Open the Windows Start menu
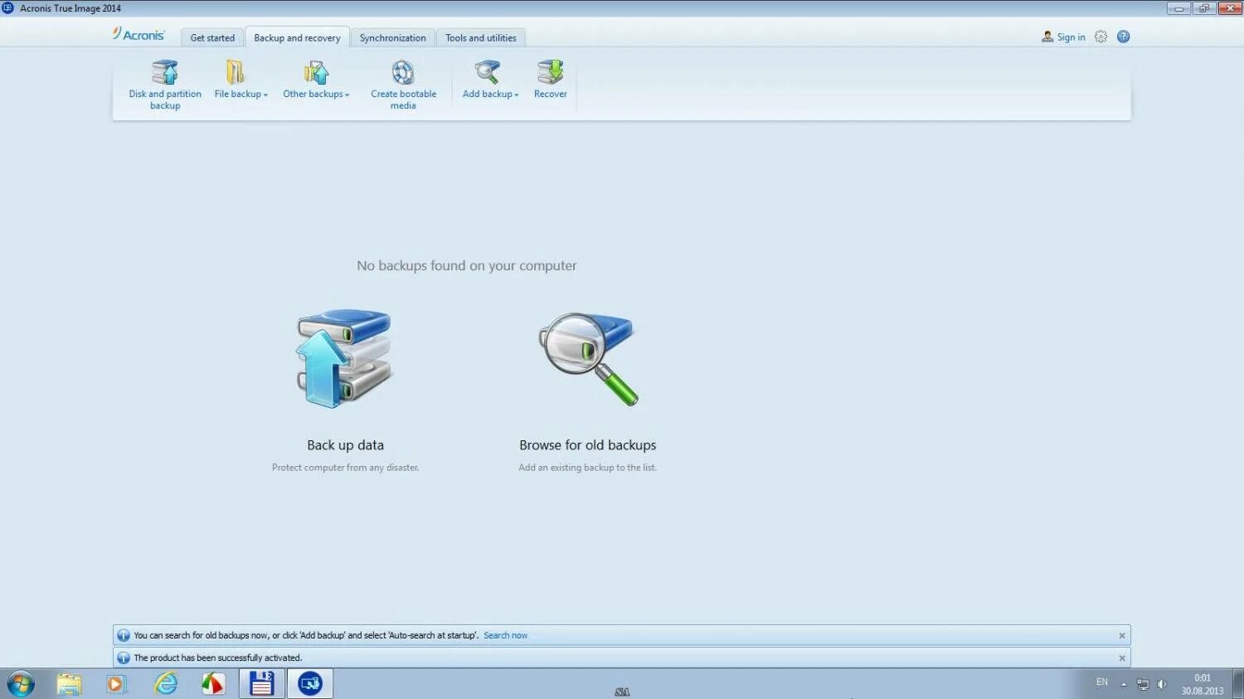Screen dimensions: 1244x699 (x=20, y=684)
